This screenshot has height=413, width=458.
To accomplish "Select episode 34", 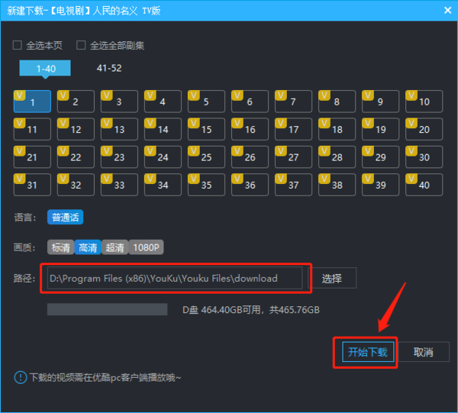I will pos(163,185).
